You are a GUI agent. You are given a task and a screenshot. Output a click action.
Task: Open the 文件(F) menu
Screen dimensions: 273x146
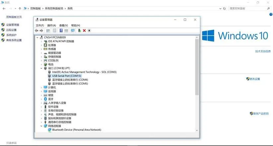[40, 26]
